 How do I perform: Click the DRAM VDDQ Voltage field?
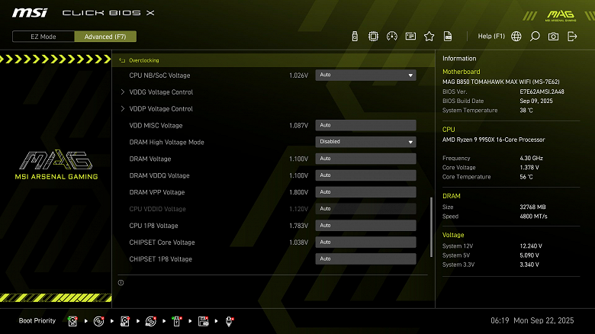[365, 175]
